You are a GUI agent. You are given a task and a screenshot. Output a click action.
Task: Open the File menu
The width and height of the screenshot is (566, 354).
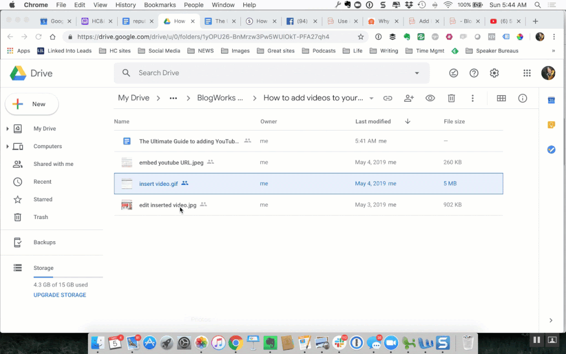[x=61, y=5]
